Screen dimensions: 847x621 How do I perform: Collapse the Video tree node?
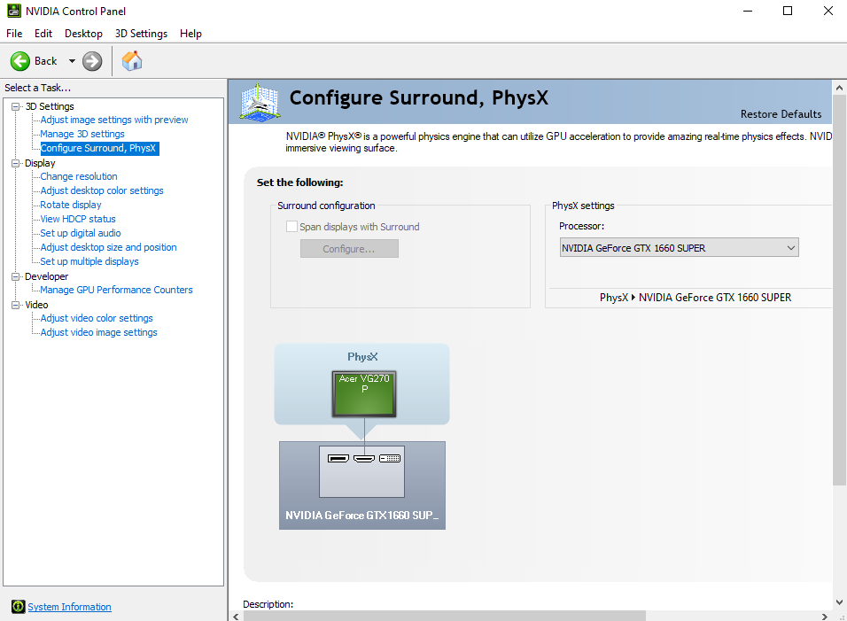click(16, 305)
